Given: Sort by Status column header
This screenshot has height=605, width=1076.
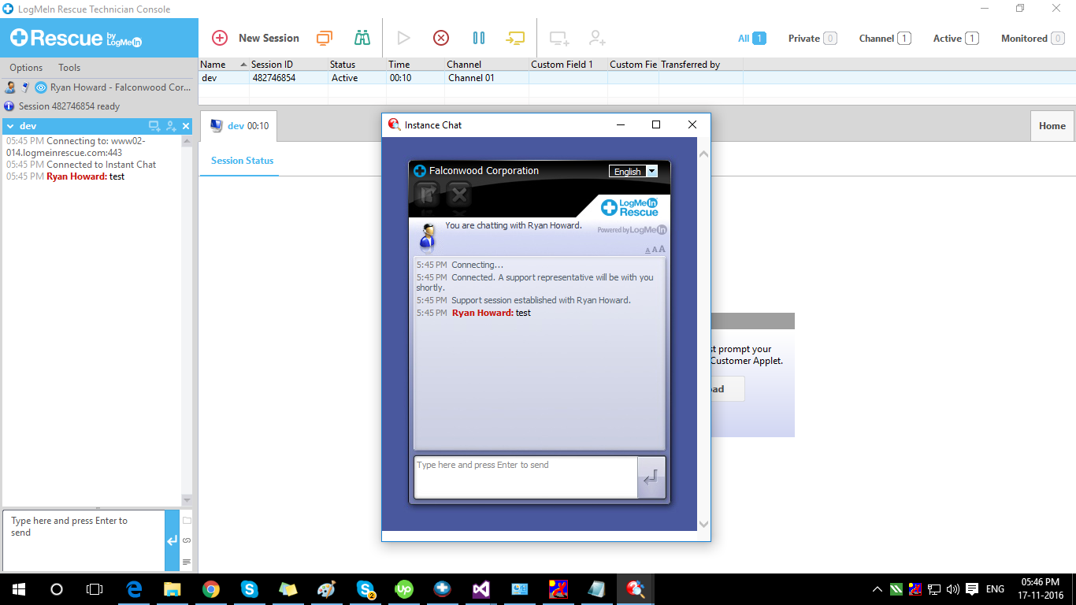Looking at the screenshot, I should pos(357,65).
